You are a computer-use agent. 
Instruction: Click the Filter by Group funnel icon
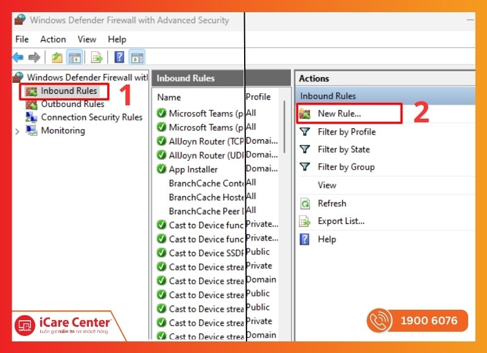305,167
